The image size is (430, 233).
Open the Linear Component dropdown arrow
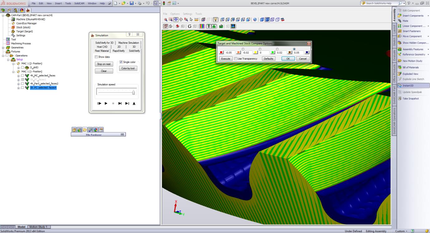click(428, 26)
